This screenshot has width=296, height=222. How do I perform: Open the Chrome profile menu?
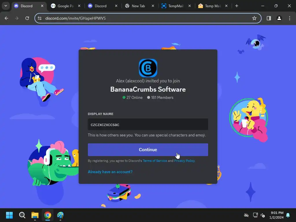[x=279, y=18]
